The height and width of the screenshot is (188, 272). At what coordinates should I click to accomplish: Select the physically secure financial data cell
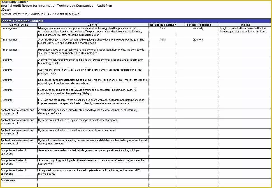click(x=93, y=73)
